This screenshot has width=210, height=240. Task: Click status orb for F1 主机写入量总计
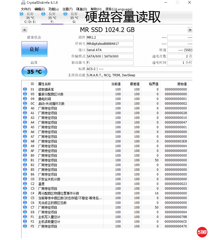(x=25, y=217)
